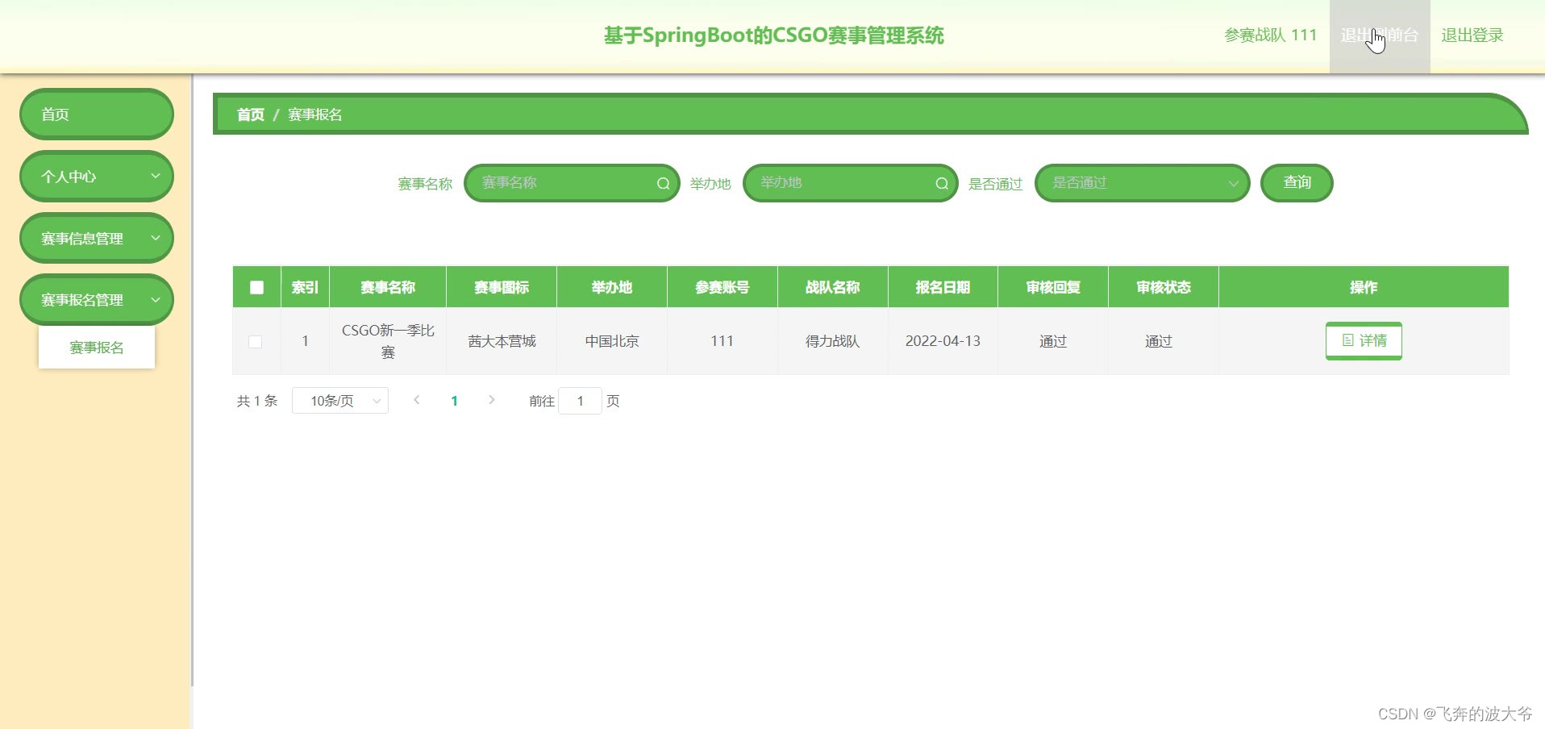Viewport: 1545px width, 729px height.
Task: Click 退出到前台 in the top navigation
Action: pyautogui.click(x=1378, y=35)
